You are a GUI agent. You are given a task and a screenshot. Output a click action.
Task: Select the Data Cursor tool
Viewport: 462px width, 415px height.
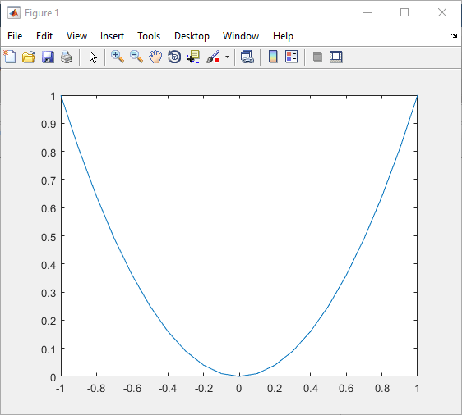click(x=193, y=57)
